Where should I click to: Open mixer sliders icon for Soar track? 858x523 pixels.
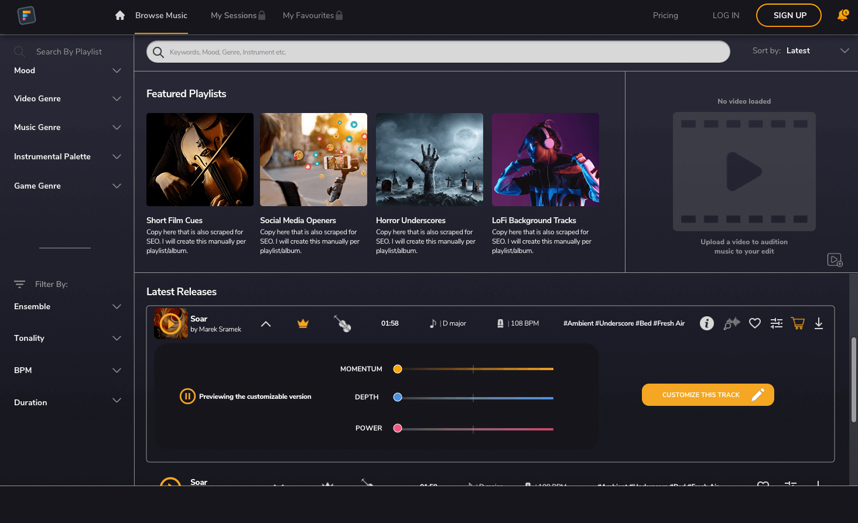click(777, 323)
